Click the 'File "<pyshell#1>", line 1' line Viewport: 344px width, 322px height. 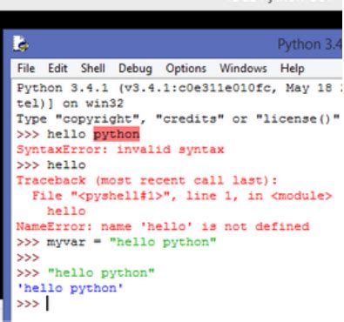[x=182, y=196]
